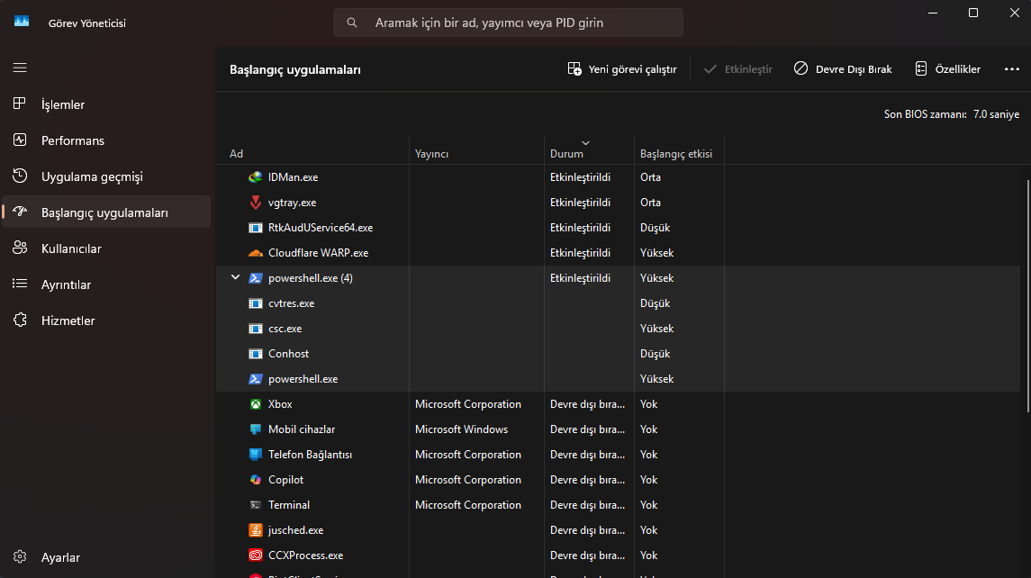Select Başlangıç uygulamaları in sidebar
Image resolution: width=1031 pixels, height=578 pixels.
(106, 212)
